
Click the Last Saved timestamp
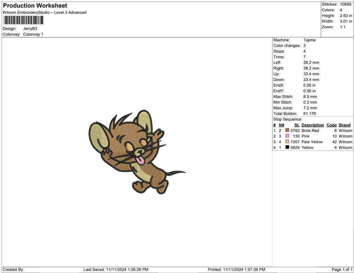(116, 269)
